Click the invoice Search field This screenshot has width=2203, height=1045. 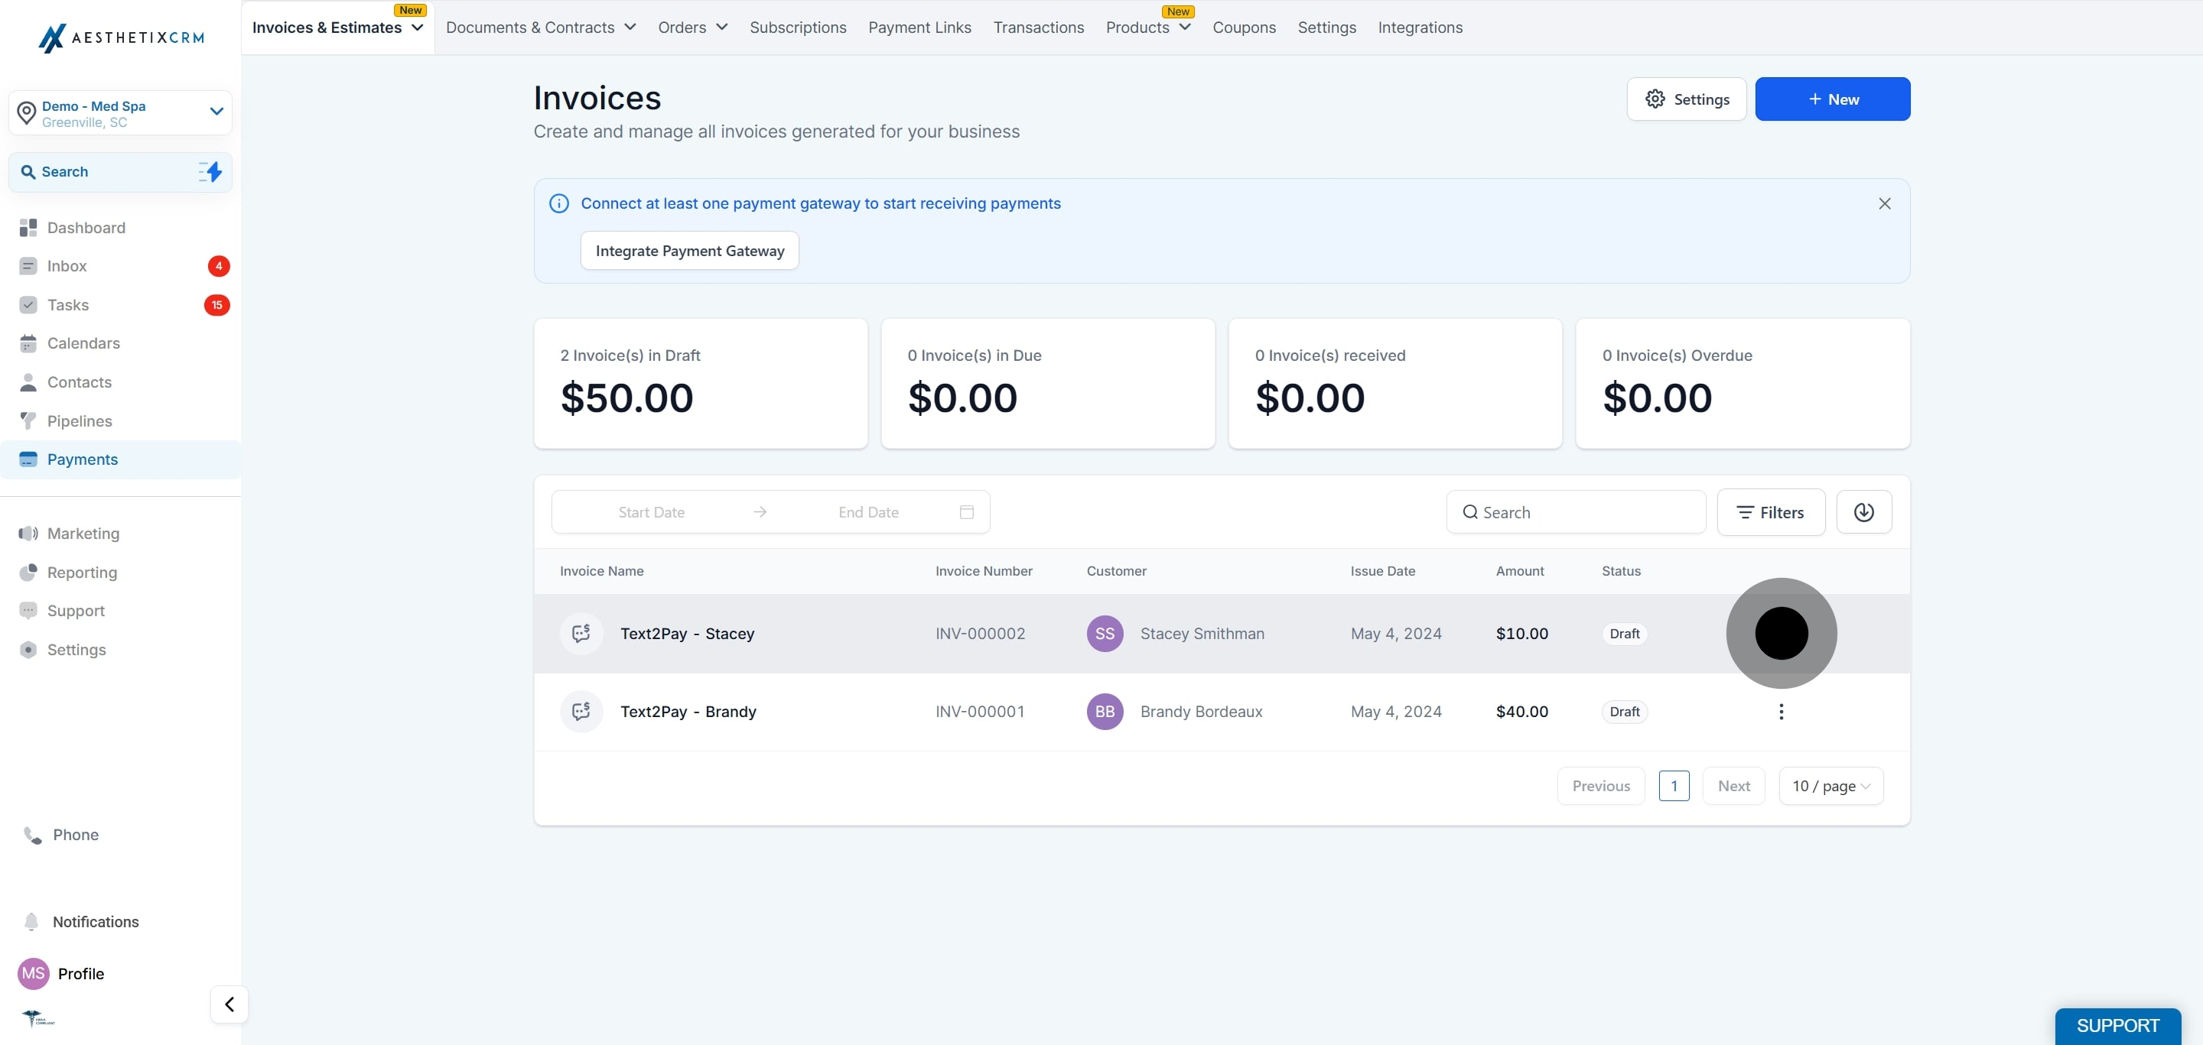pyautogui.click(x=1575, y=512)
